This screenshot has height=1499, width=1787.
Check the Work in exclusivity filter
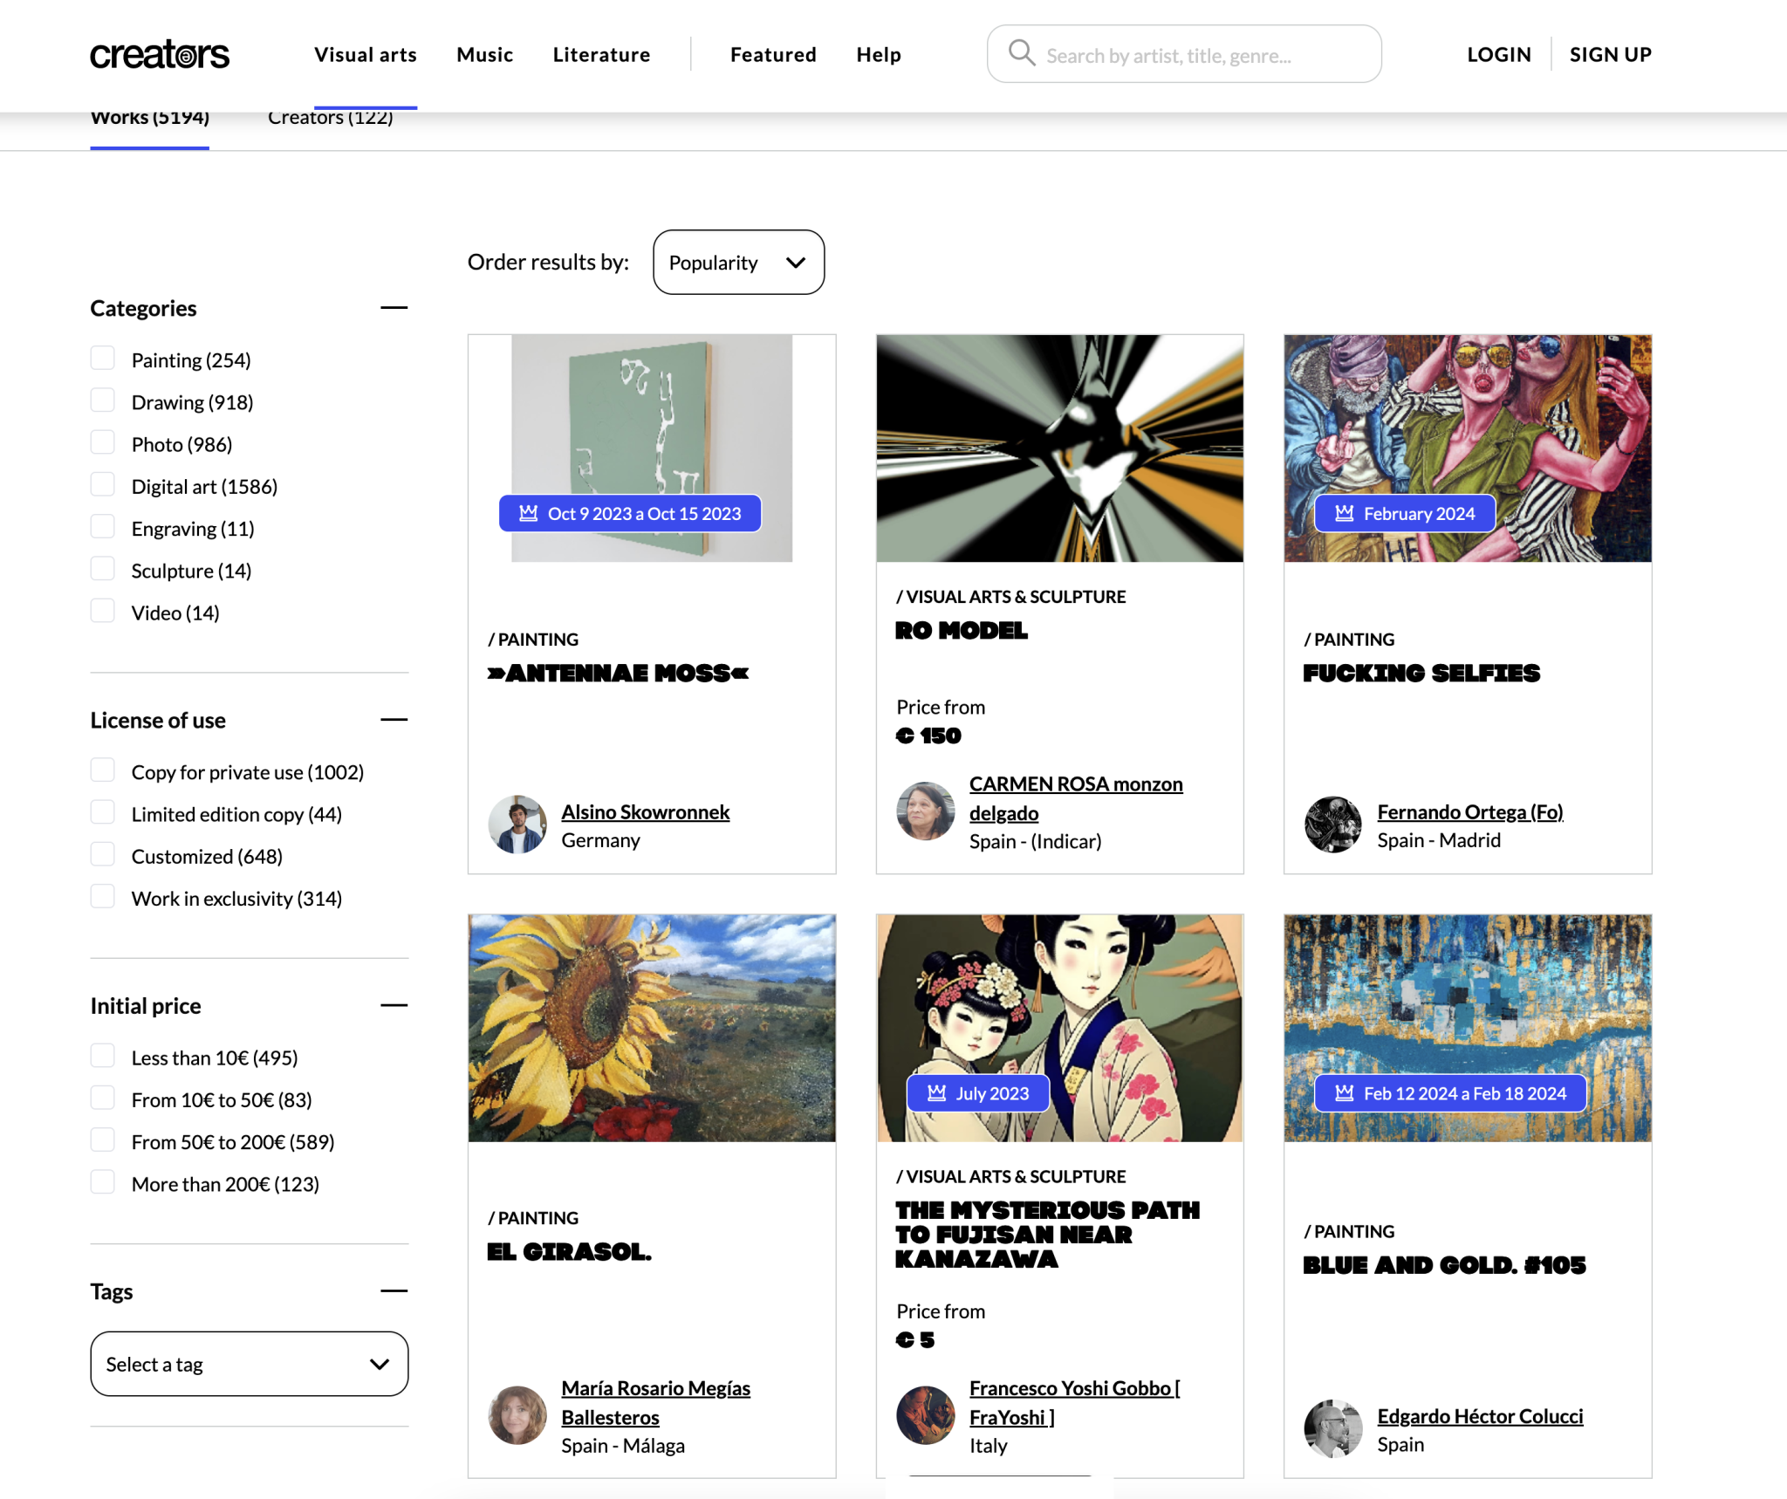point(102,895)
